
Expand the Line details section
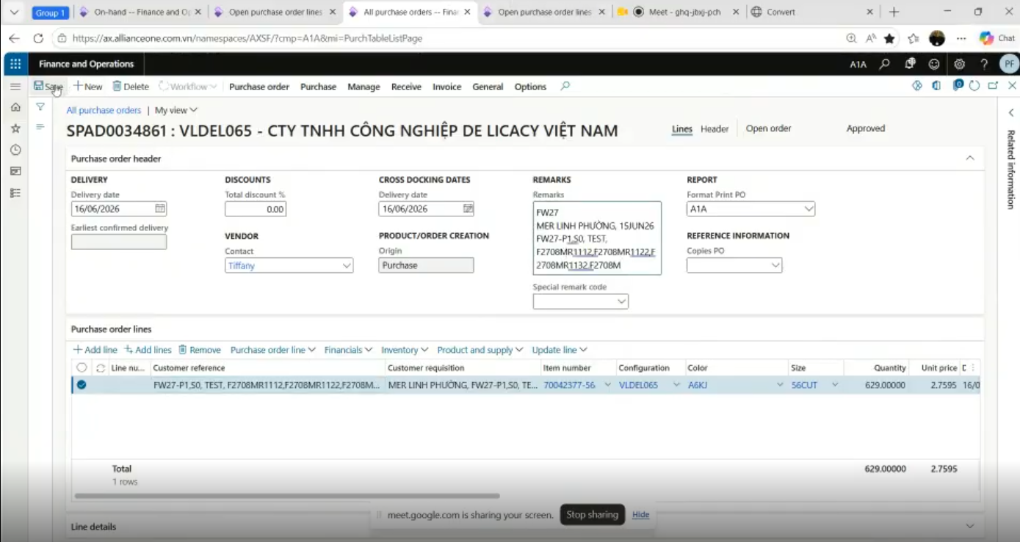click(970, 527)
